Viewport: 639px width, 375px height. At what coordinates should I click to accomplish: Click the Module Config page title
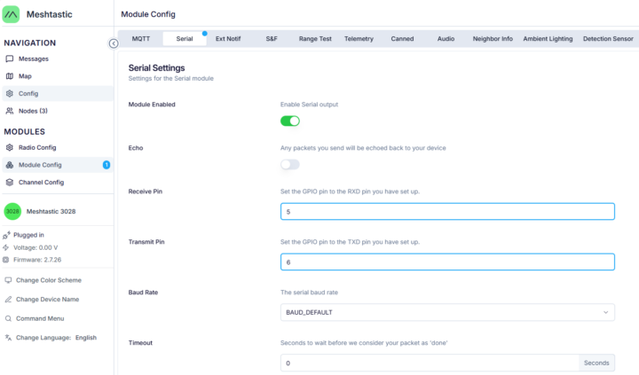(x=148, y=14)
